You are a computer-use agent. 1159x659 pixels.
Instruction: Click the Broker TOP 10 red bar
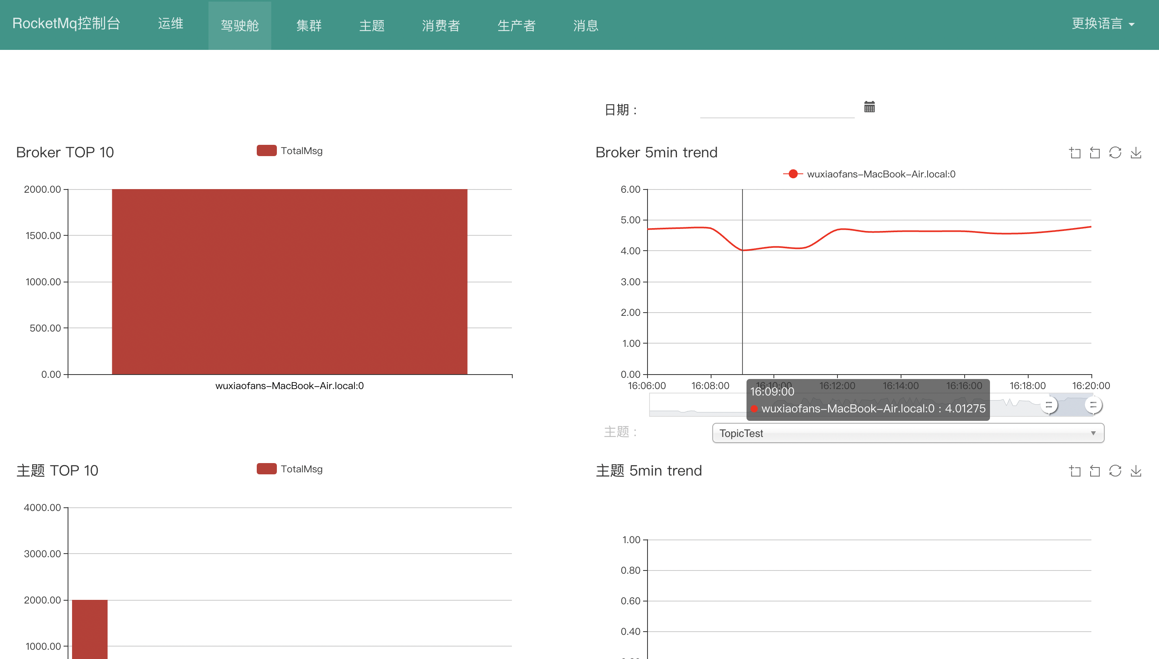(290, 282)
